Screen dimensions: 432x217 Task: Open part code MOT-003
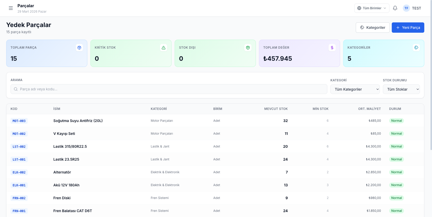19,121
